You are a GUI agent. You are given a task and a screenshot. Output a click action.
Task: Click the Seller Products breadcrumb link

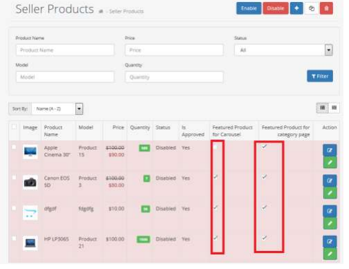pos(126,11)
